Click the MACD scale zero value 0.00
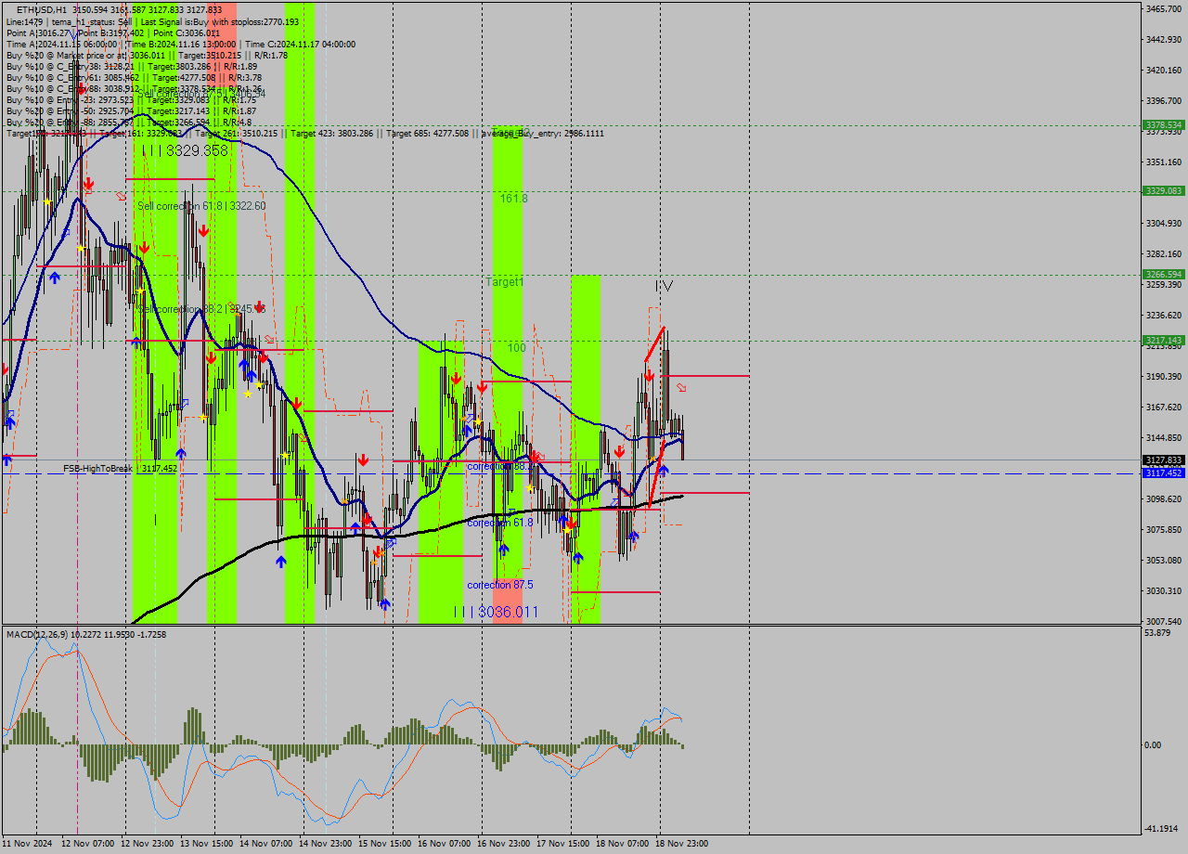Screen dimensions: 1188x854 pos(1155,744)
